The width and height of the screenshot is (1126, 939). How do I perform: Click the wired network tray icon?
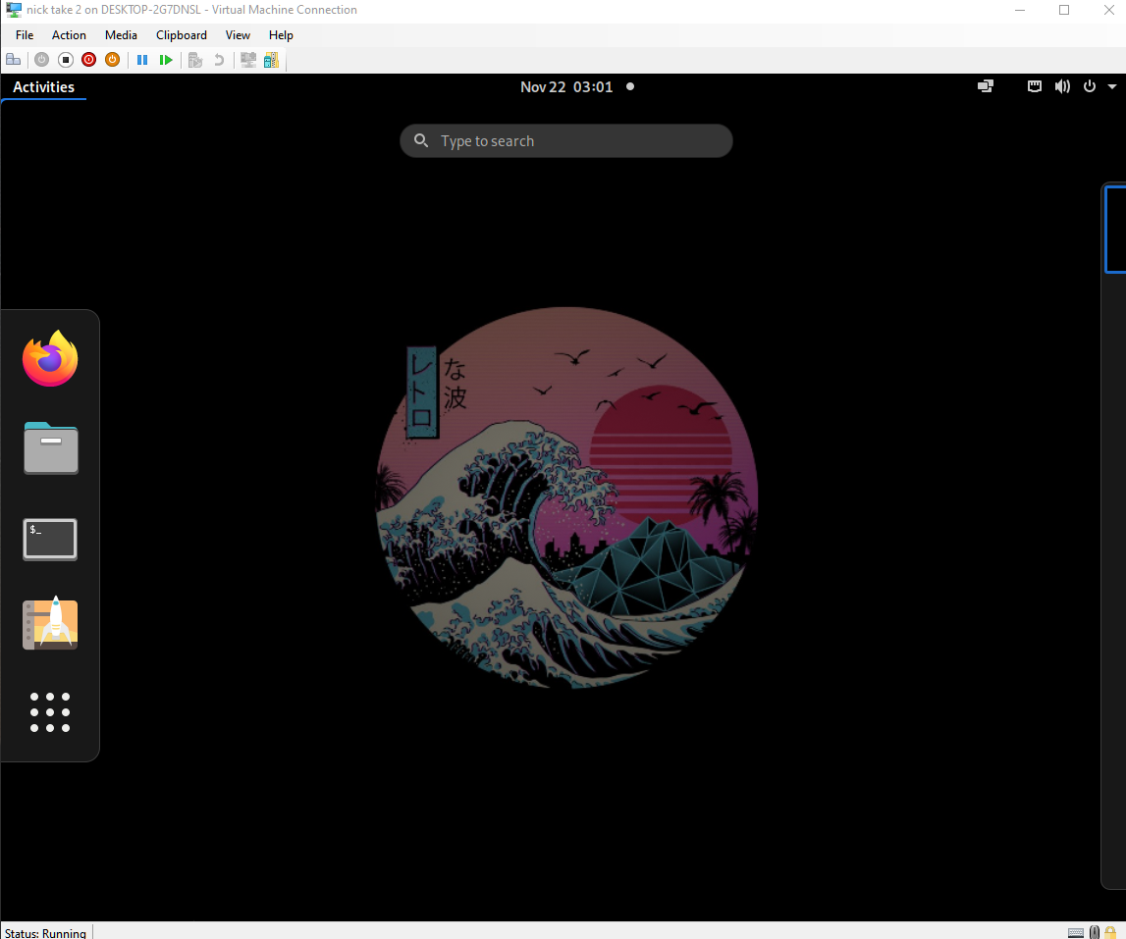tap(1034, 87)
